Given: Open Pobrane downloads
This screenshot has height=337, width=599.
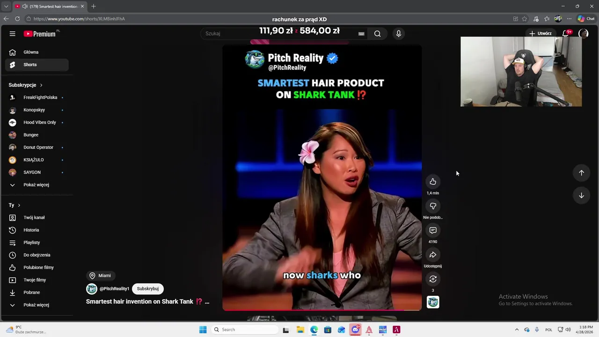Looking at the screenshot, I should [37, 293].
